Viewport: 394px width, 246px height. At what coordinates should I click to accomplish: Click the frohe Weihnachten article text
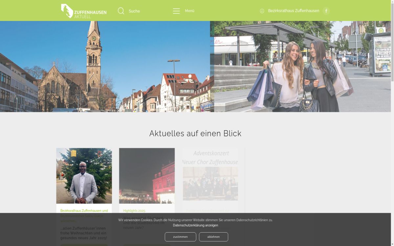click(x=84, y=233)
